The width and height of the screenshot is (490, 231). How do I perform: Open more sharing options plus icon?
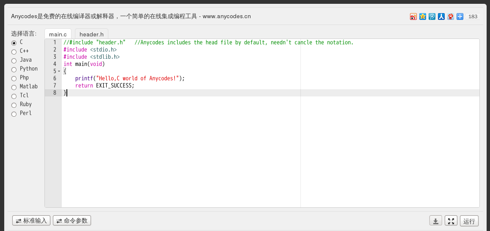(460, 16)
